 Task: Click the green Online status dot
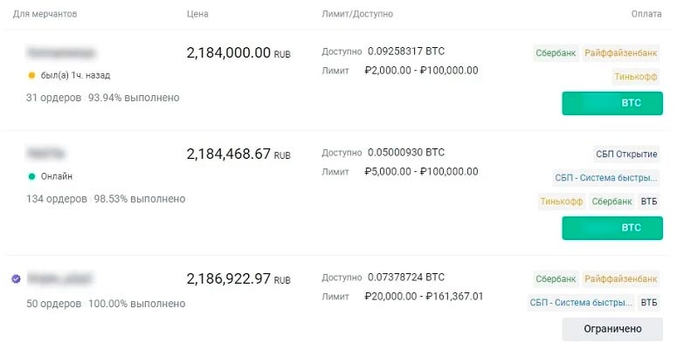click(x=32, y=176)
